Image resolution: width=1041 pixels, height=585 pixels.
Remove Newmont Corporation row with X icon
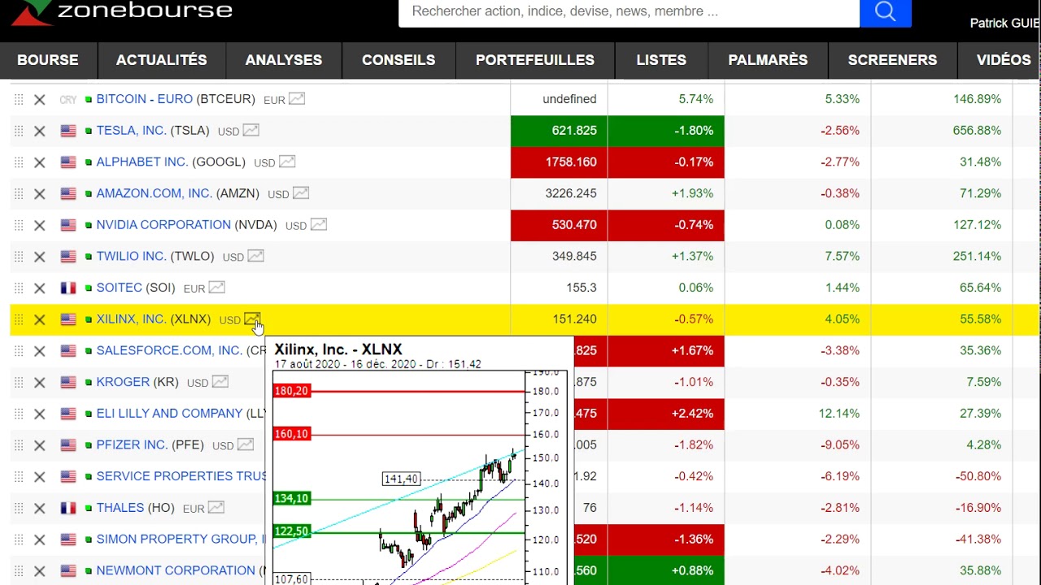[x=39, y=571]
